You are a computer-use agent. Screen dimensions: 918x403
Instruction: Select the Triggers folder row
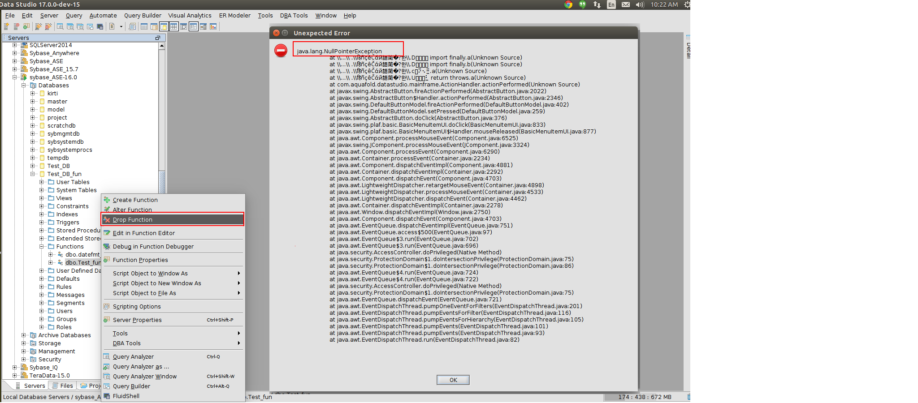coord(68,223)
